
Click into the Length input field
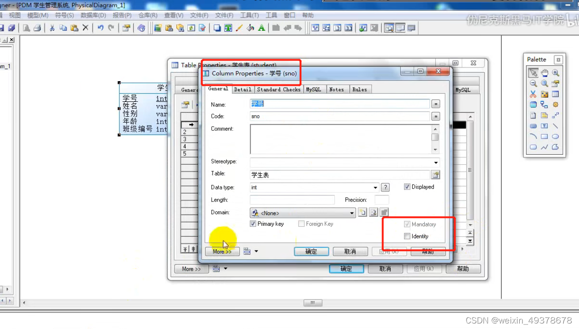coord(292,200)
